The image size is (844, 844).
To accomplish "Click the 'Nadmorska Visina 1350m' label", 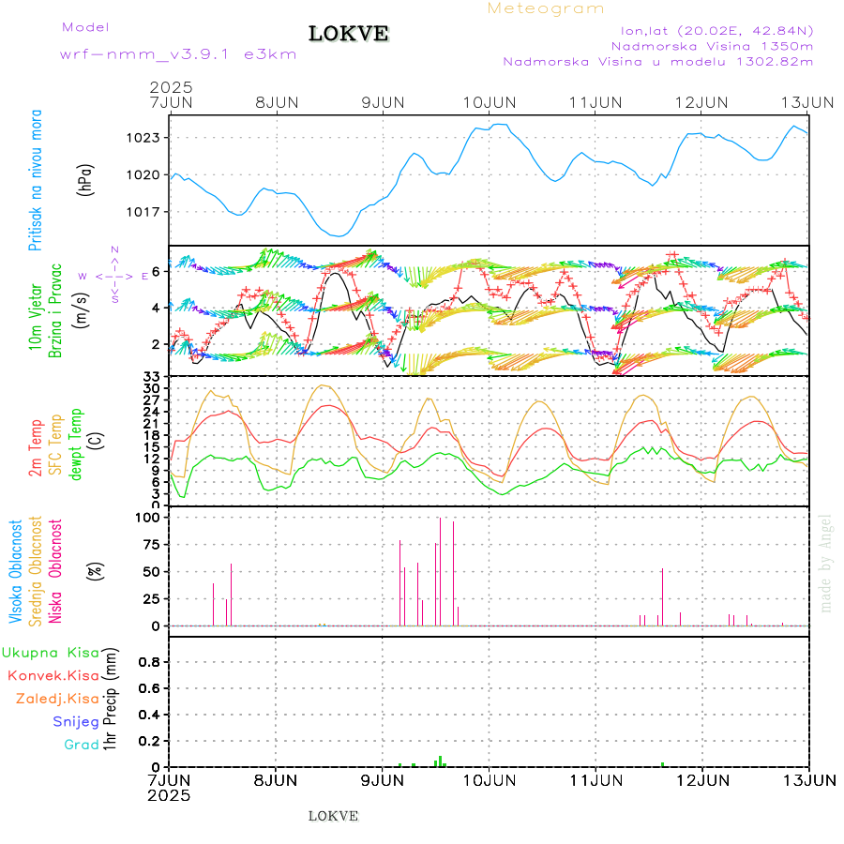I will [x=712, y=45].
